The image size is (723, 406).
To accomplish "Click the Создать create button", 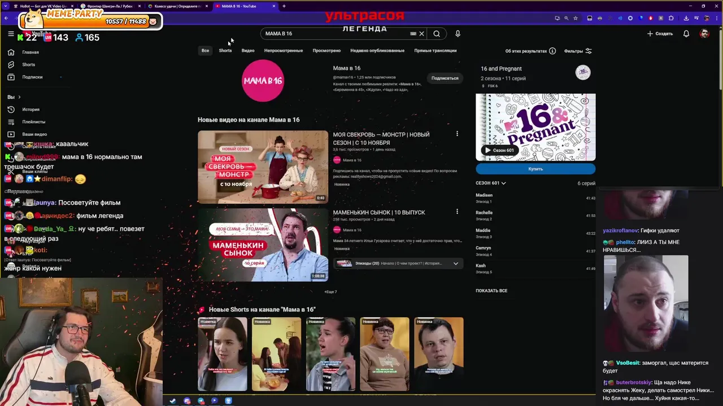I will pos(660,34).
